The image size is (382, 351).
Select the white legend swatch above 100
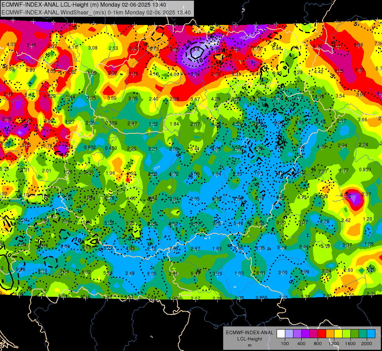(281, 334)
